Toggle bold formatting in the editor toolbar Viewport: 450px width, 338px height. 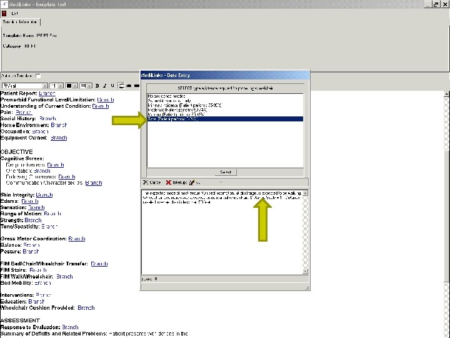tap(97, 86)
